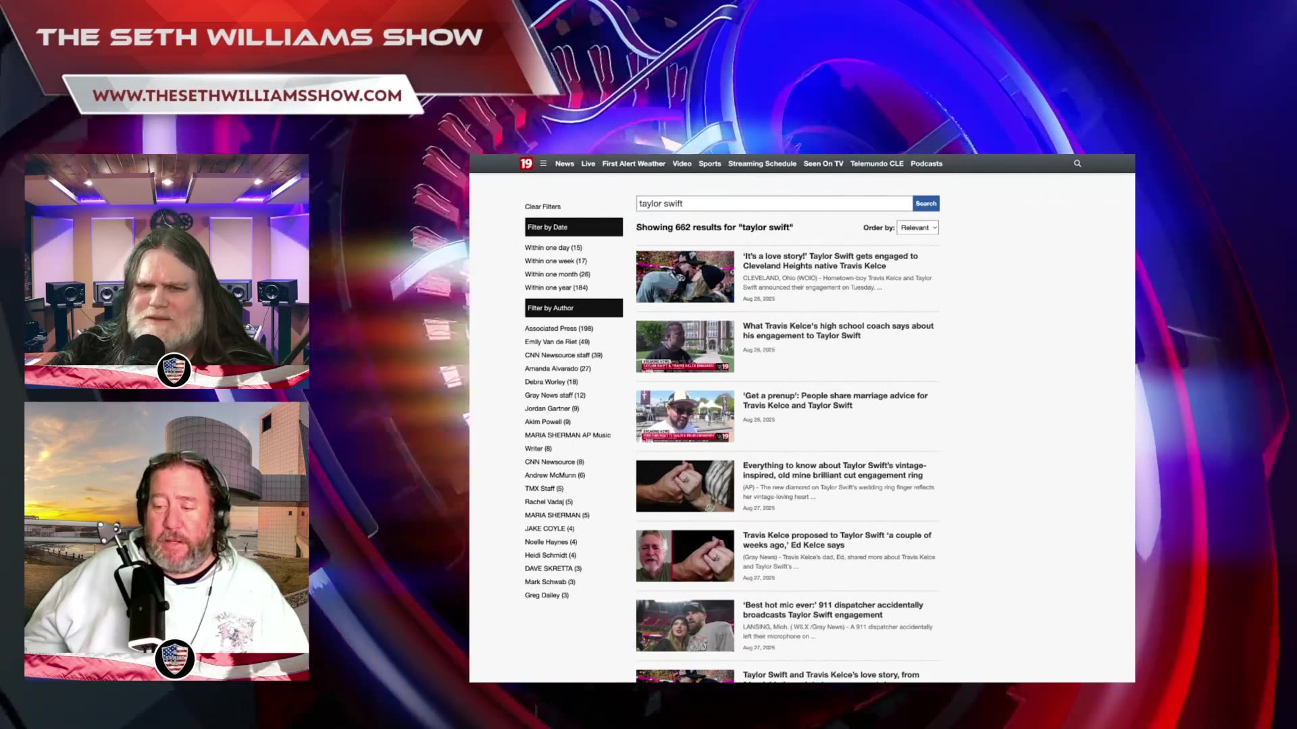Open 'Best hot mic ever' 911 dispatcher article

pyautogui.click(x=833, y=610)
